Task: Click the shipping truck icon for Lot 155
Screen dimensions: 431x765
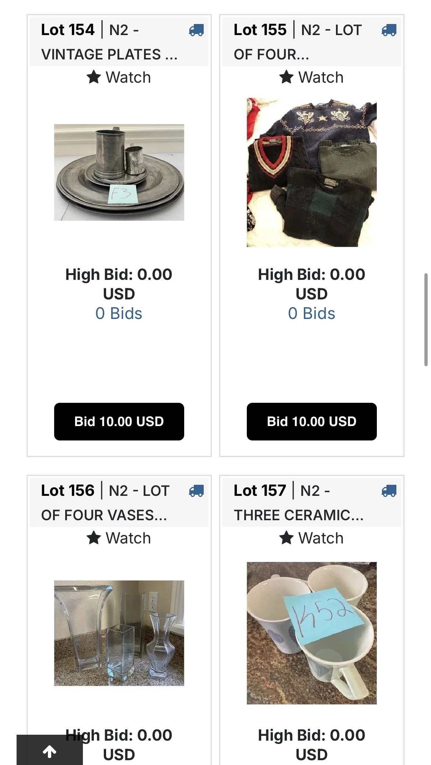Action: pyautogui.click(x=389, y=30)
